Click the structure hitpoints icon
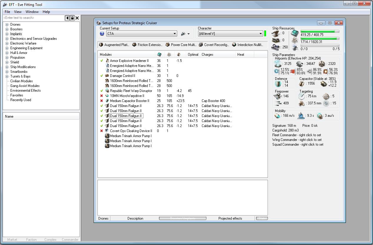373x245 pixels. [322, 64]
